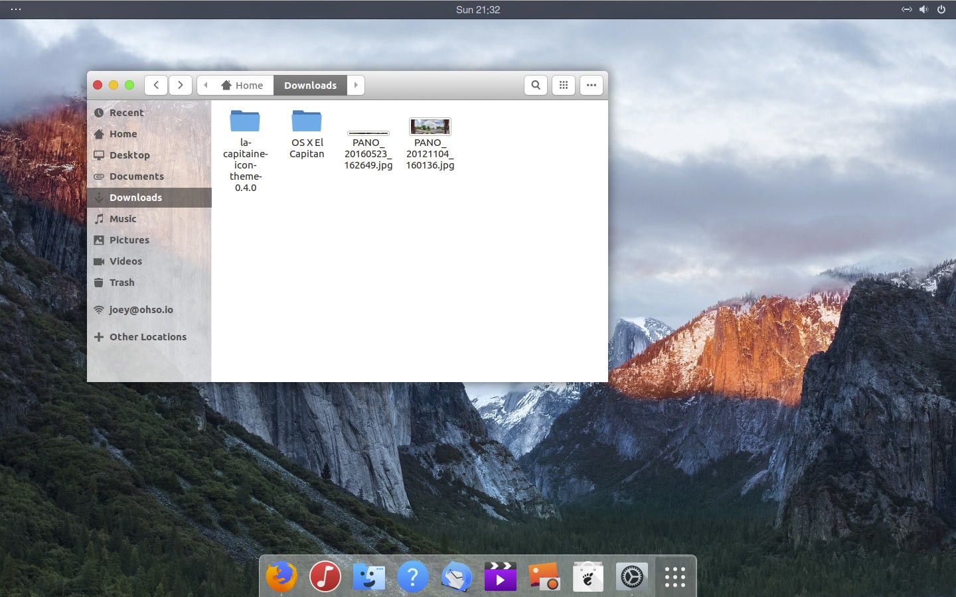Image resolution: width=956 pixels, height=597 pixels.
Task: Click the grid view icon in the toolbar
Action: point(563,85)
